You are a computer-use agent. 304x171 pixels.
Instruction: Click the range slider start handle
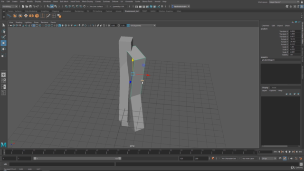tap(35, 158)
